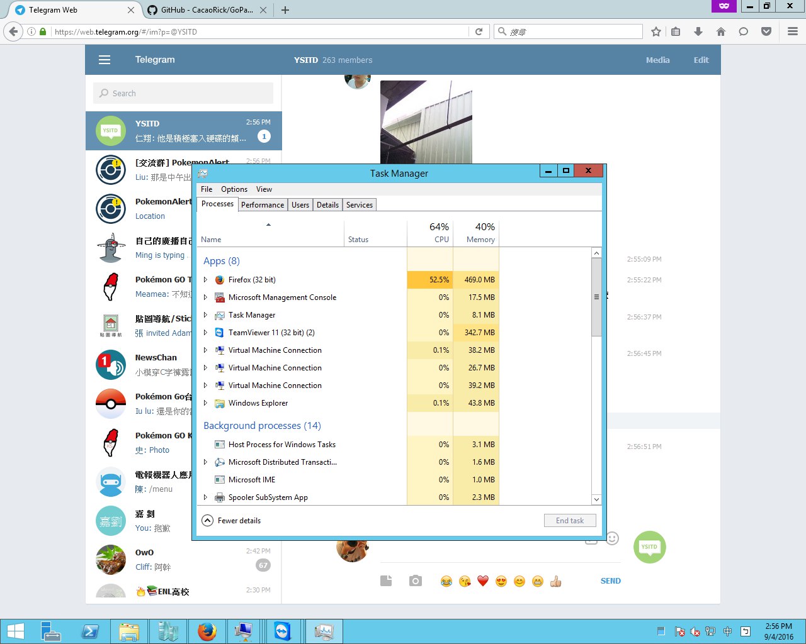This screenshot has height=644, width=806.
Task: Open the NewsChan chat
Action: (139, 365)
